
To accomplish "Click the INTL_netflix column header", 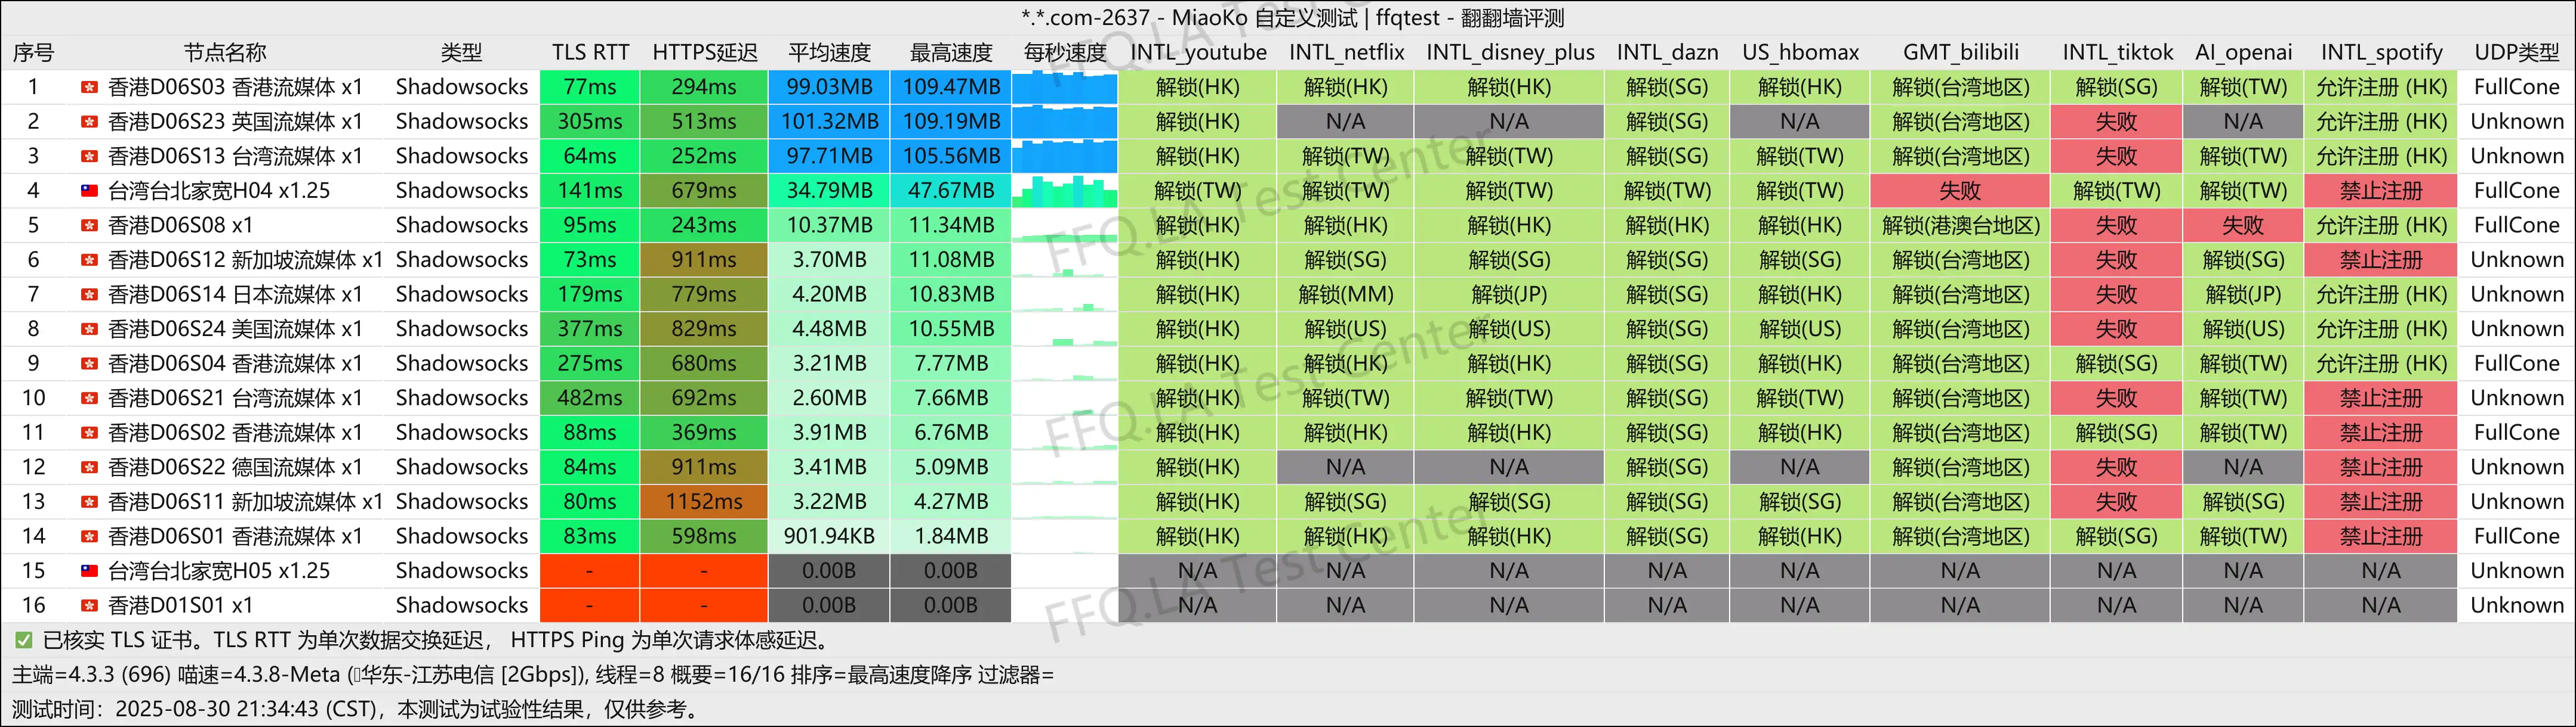I will pos(1346,53).
